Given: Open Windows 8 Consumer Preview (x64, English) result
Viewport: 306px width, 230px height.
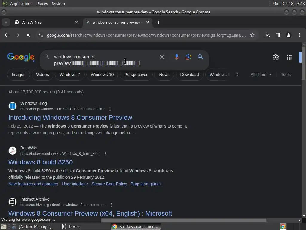Looking at the screenshot, I should (90, 213).
